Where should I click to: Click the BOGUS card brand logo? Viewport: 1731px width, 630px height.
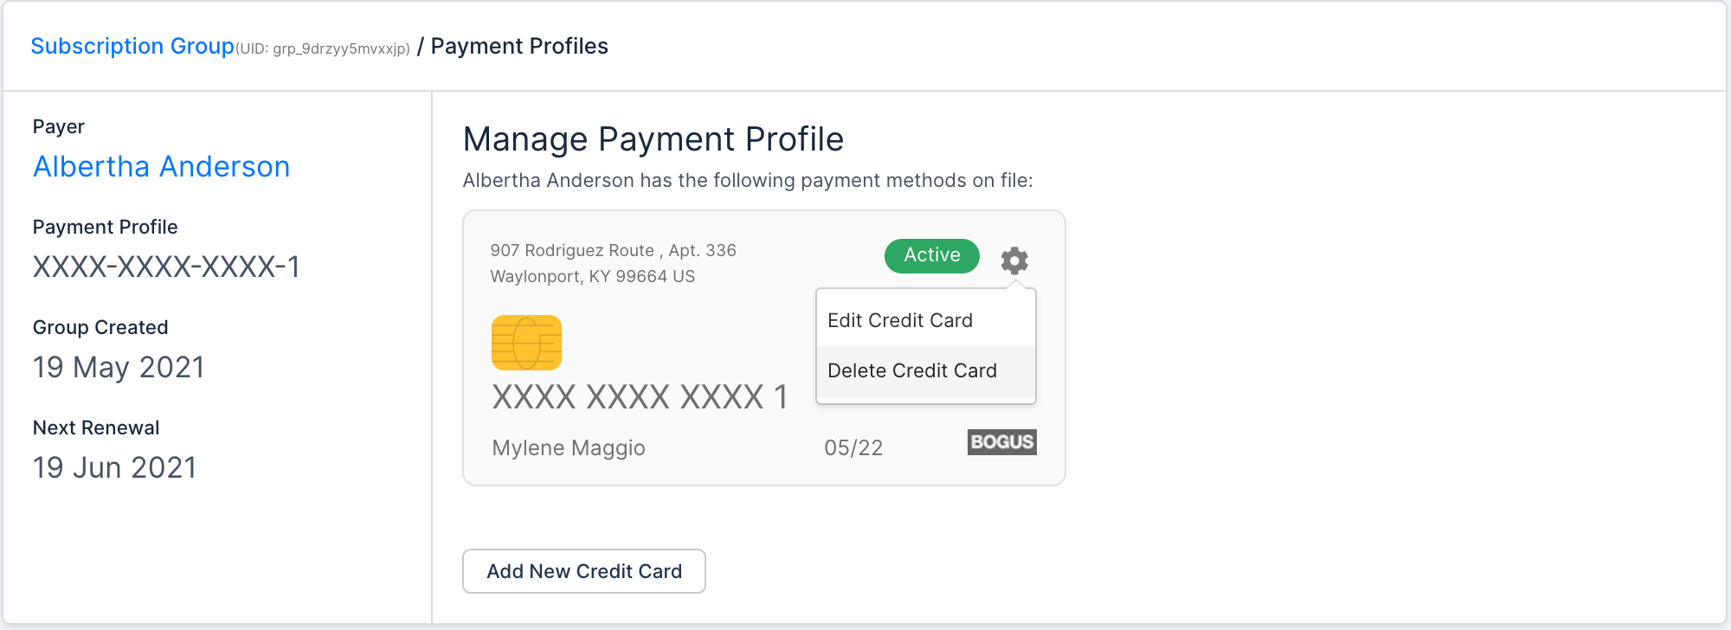pyautogui.click(x=1001, y=442)
